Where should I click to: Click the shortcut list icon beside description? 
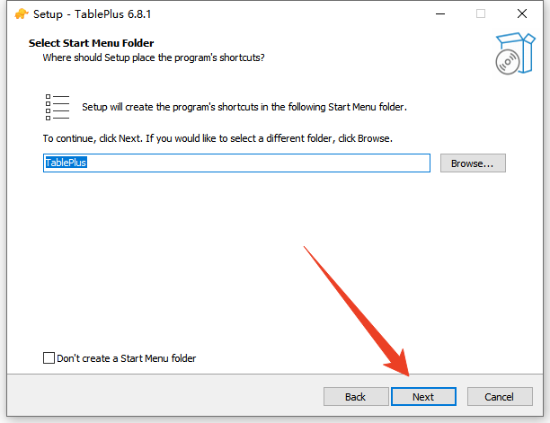pos(58,107)
